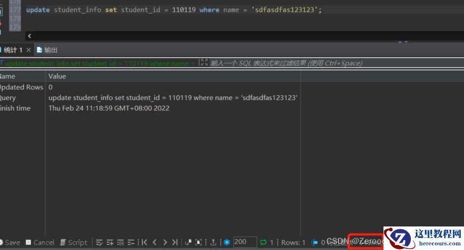Click the add row icon
This screenshot has width=464, height=250.
click(x=110, y=242)
